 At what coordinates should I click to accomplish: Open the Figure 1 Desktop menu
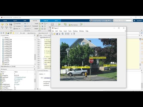click(x=75, y=31)
